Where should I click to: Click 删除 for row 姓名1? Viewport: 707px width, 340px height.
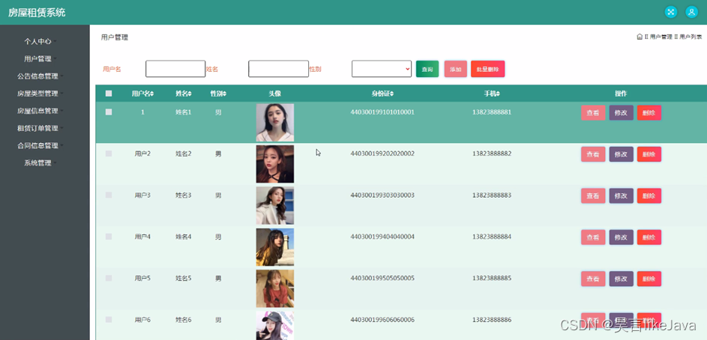(649, 112)
